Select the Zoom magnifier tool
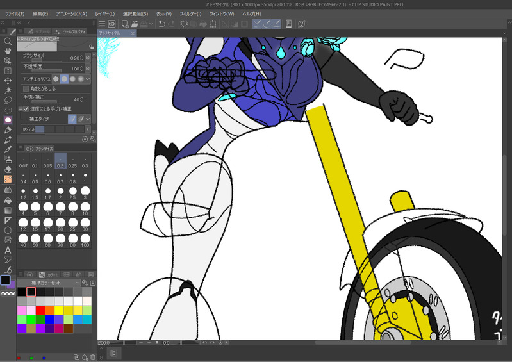 click(x=8, y=41)
